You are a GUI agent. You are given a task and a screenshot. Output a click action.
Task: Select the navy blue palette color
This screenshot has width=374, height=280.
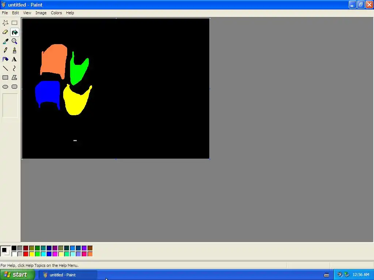pyautogui.click(x=49, y=248)
